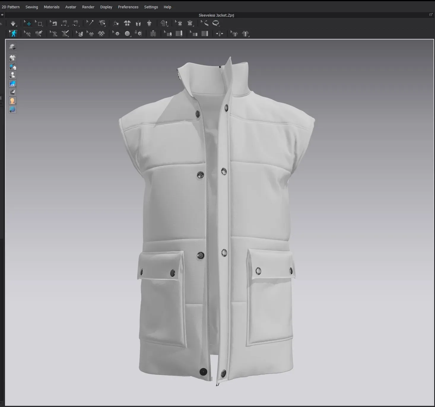The width and height of the screenshot is (435, 407).
Task: Open the Render menu
Action: click(x=88, y=7)
